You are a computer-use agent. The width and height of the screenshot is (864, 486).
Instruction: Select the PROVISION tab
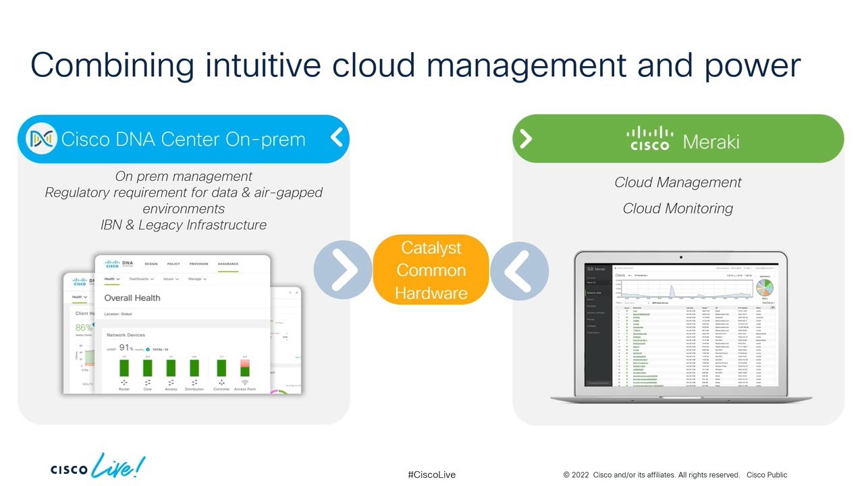198,264
